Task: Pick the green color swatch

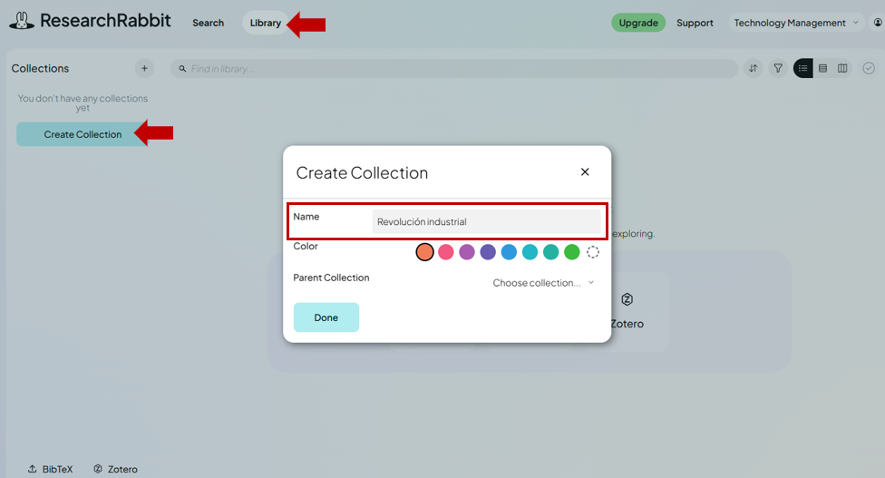Action: (x=571, y=252)
